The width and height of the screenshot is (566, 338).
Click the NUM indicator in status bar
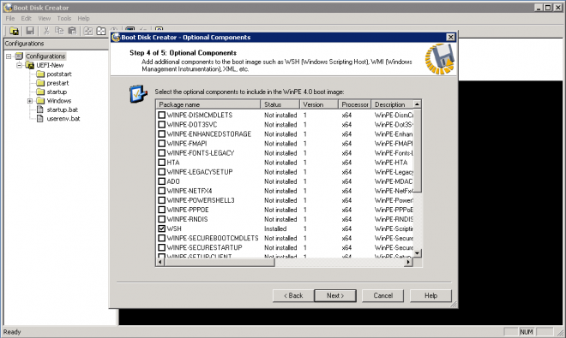[527, 332]
